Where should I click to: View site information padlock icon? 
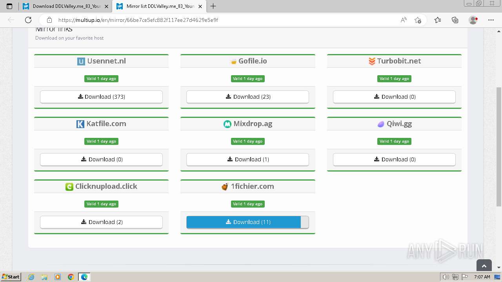49,20
